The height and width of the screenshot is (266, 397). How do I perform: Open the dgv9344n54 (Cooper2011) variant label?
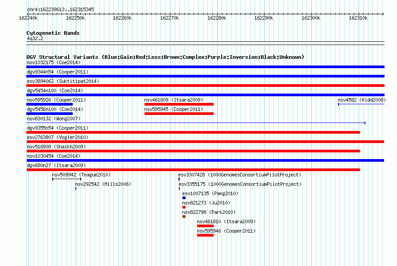click(x=58, y=72)
